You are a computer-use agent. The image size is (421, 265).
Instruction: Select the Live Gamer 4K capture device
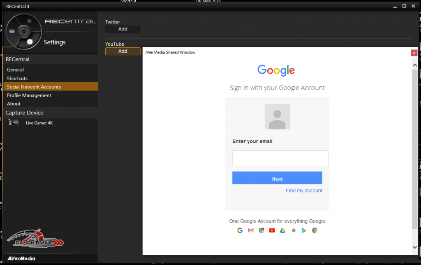point(39,123)
